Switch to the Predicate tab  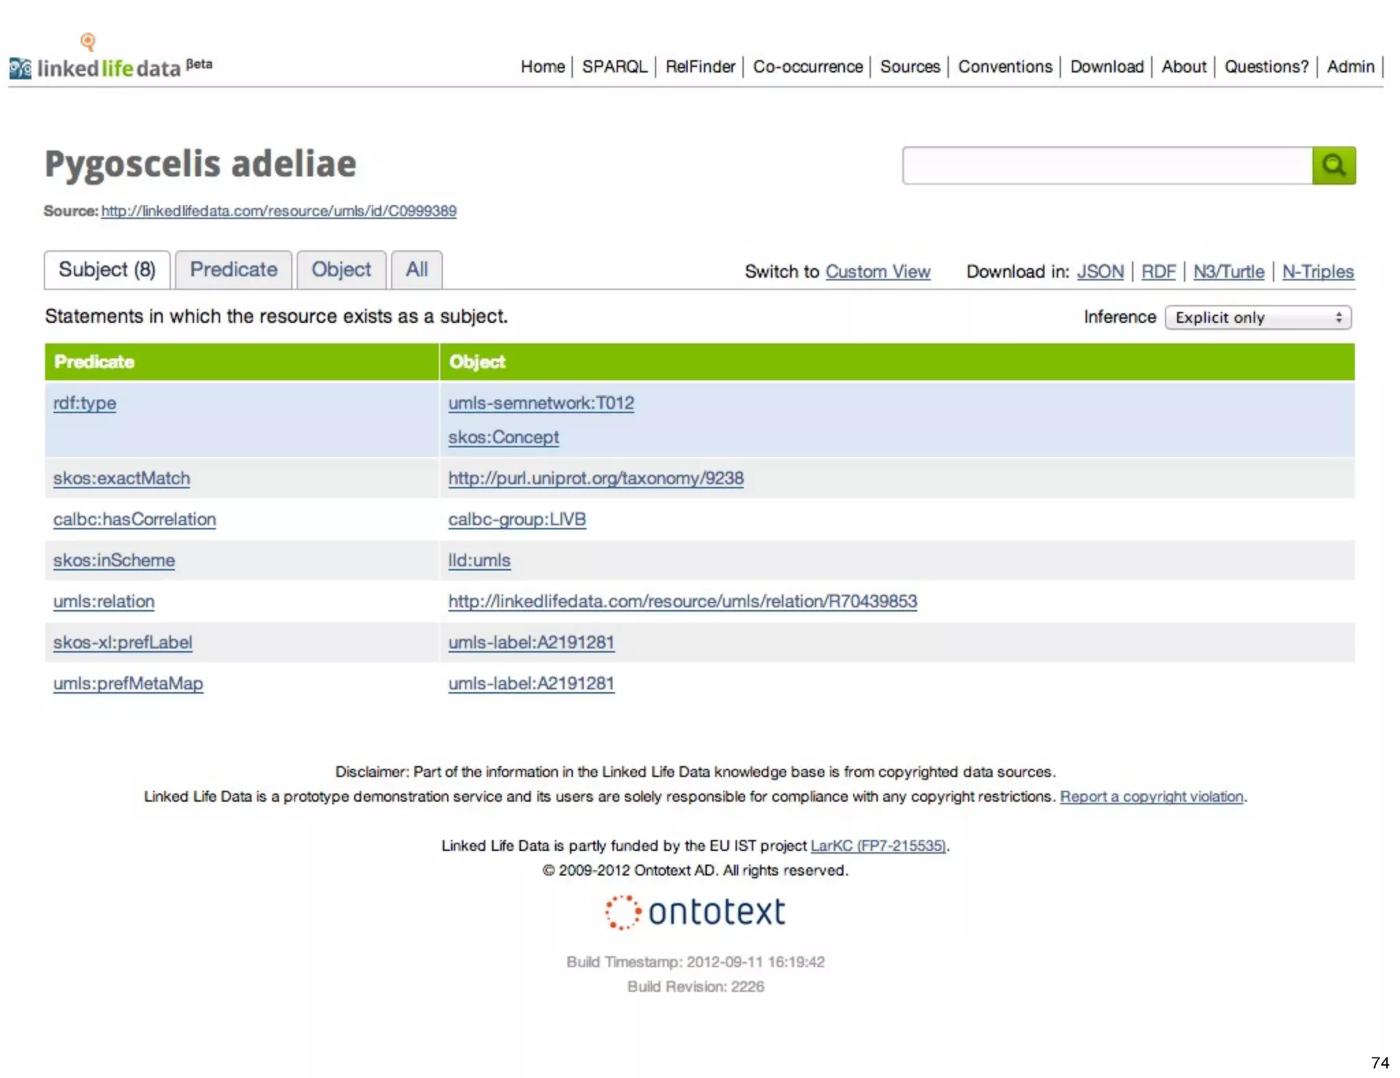233,270
